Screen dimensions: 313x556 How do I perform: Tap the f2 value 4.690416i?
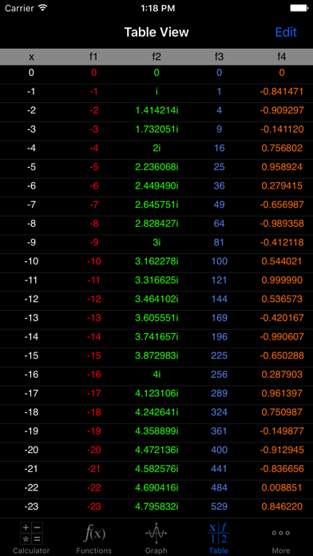coord(156,487)
